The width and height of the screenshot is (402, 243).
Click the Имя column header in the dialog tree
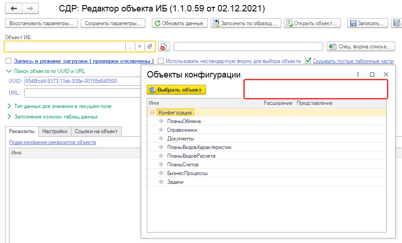pyautogui.click(x=204, y=103)
